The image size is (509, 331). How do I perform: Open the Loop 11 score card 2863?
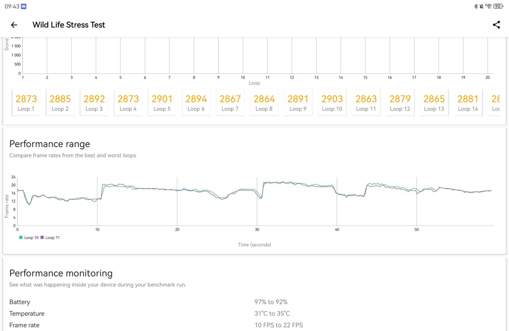[366, 103]
